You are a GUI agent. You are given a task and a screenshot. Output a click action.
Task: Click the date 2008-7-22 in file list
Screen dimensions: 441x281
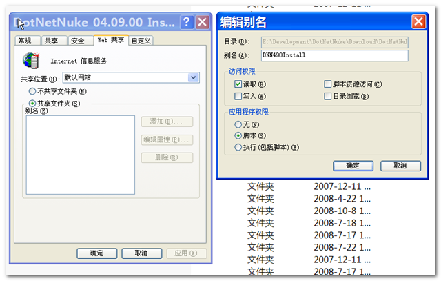click(x=342, y=247)
